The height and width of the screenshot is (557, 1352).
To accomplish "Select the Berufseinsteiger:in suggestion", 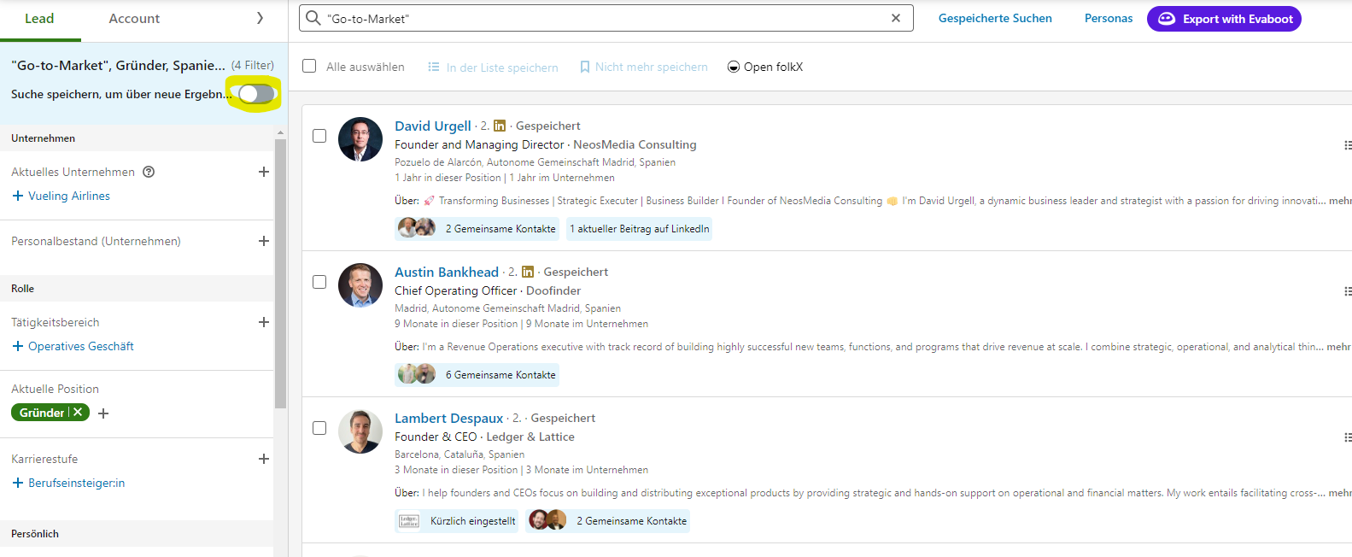I will [x=77, y=483].
